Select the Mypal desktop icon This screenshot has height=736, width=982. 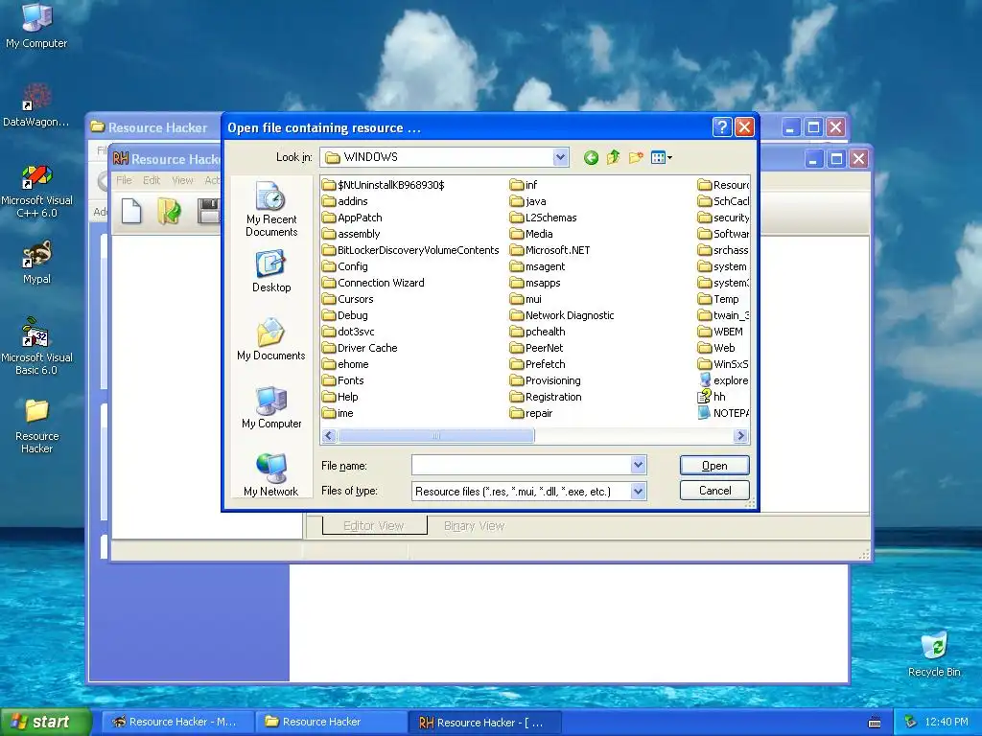[x=36, y=263]
